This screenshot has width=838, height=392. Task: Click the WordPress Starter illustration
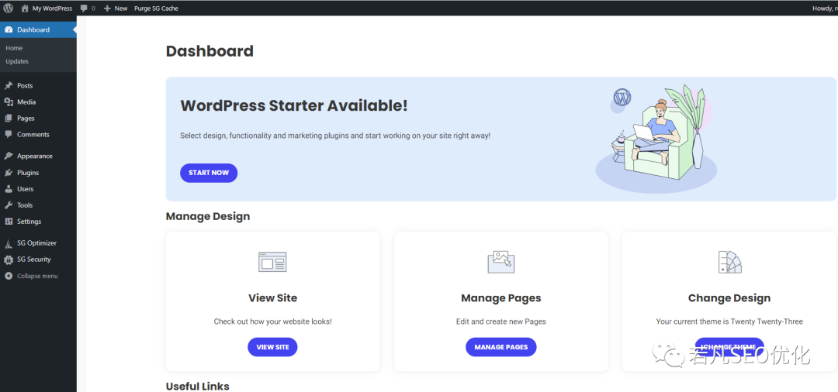[658, 139]
